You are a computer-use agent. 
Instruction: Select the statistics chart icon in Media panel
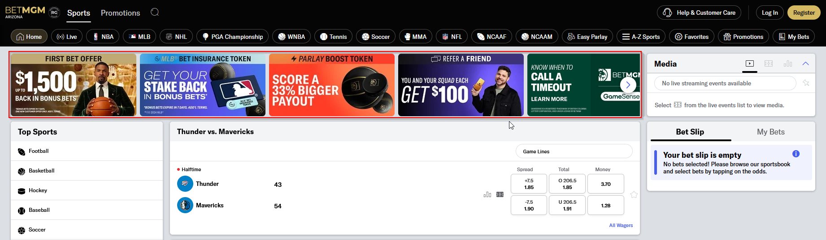(x=788, y=63)
